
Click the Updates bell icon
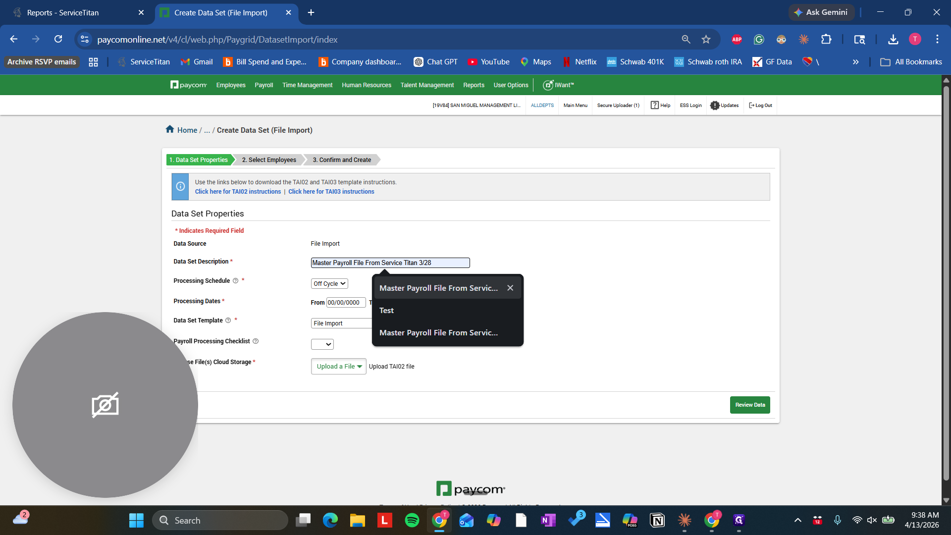[x=715, y=105]
